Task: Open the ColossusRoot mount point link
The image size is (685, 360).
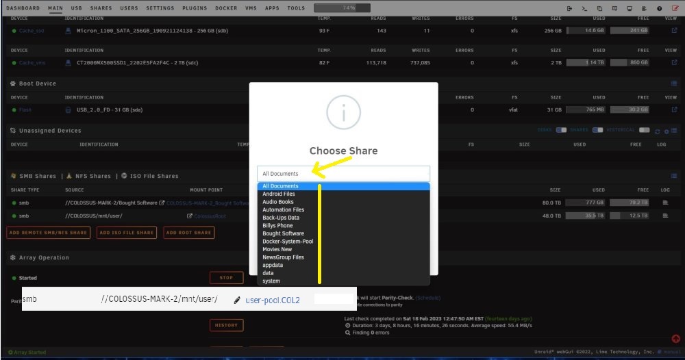Action: 210,216
